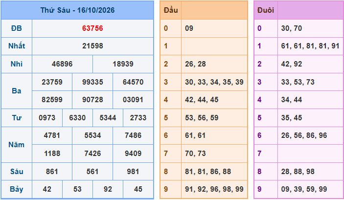
Task: Select Tư prize number 5344
Action: coord(108,118)
